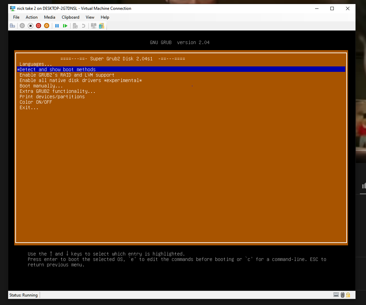The height and width of the screenshot is (305, 366).
Task: Select Enable all native disk drivers entry
Action: tap(181, 80)
